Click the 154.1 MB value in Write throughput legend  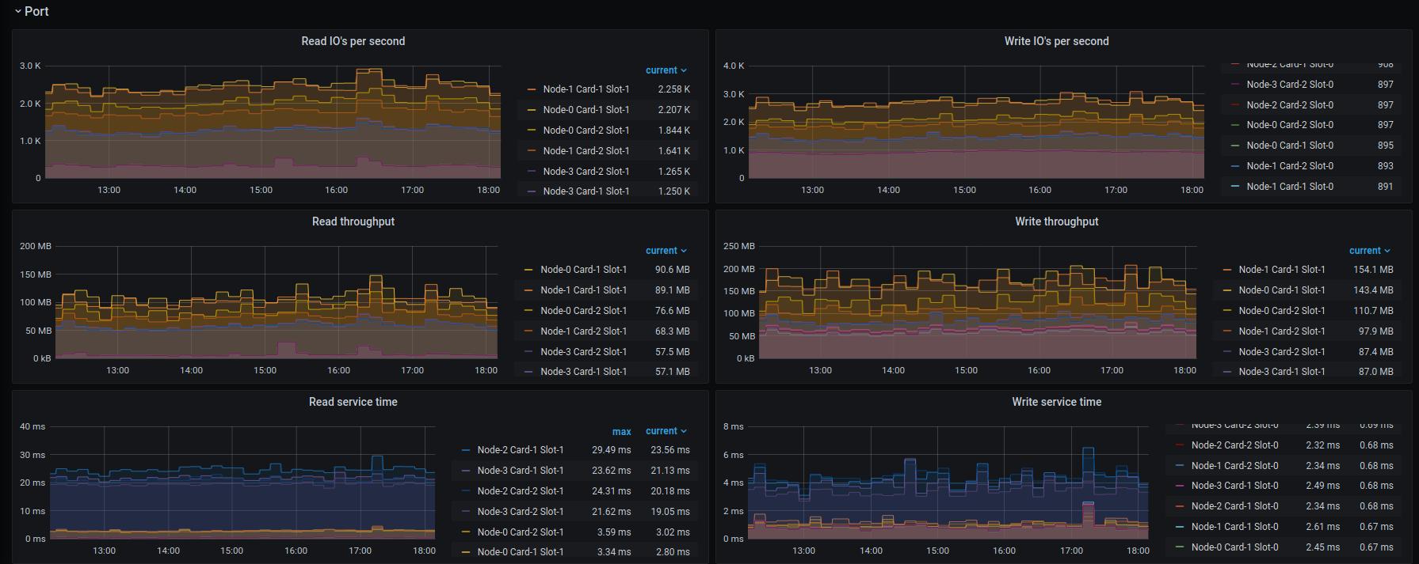[1373, 270]
